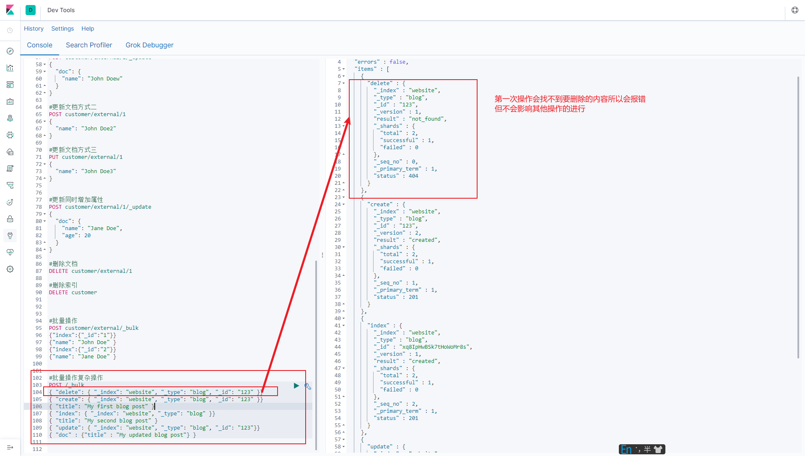Image resolution: width=805 pixels, height=456 pixels.
Task: Open the Settings link
Action: pos(62,28)
